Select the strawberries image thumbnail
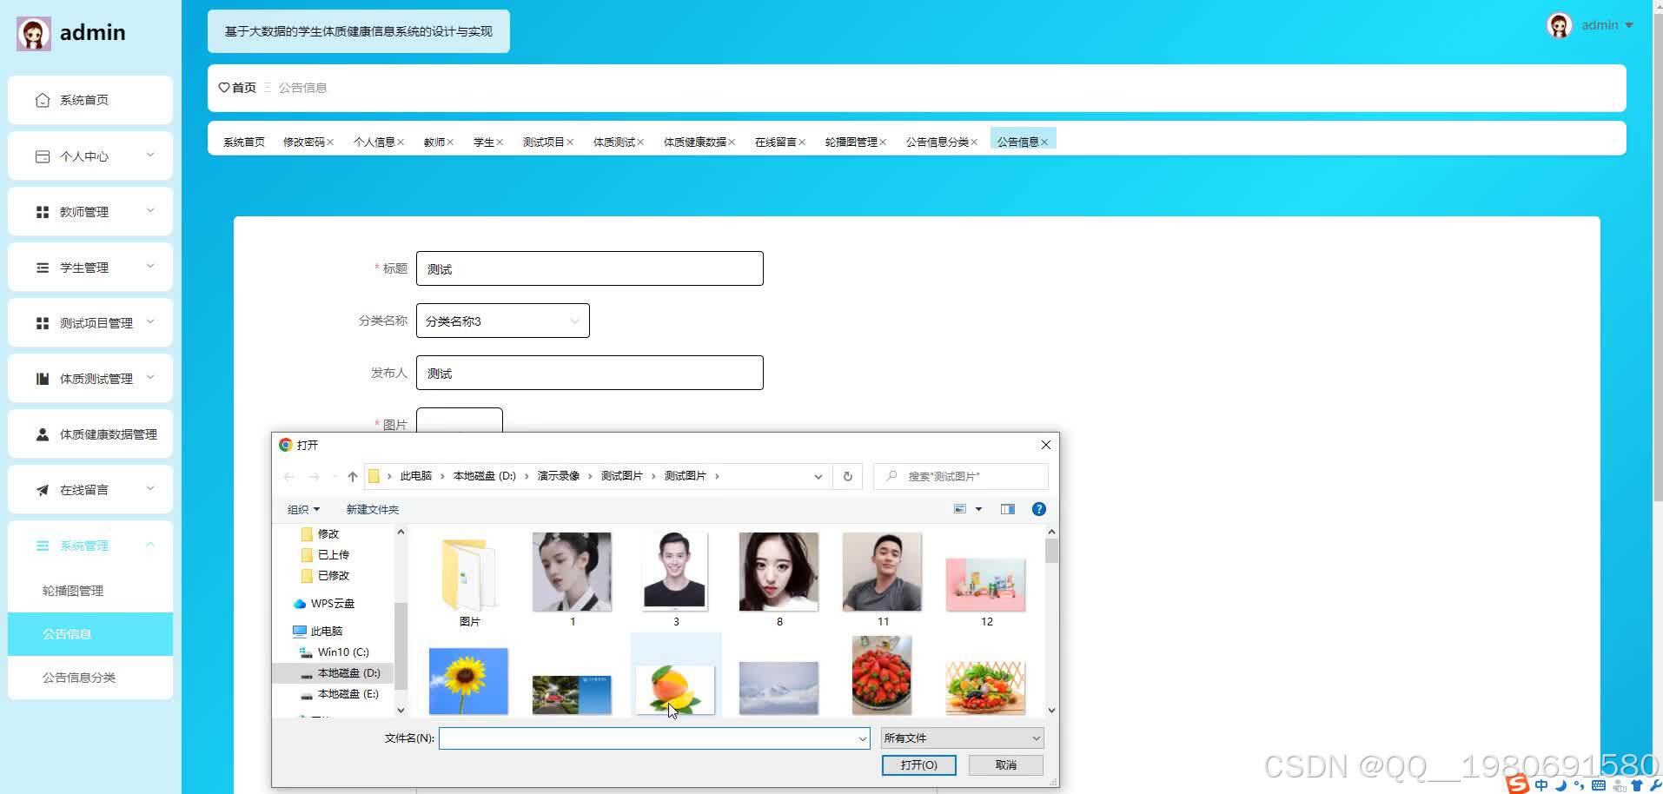 point(882,675)
